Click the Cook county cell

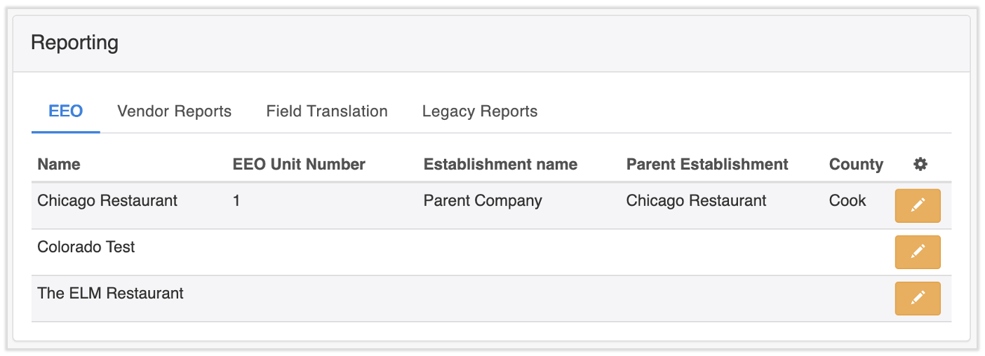coord(847,201)
